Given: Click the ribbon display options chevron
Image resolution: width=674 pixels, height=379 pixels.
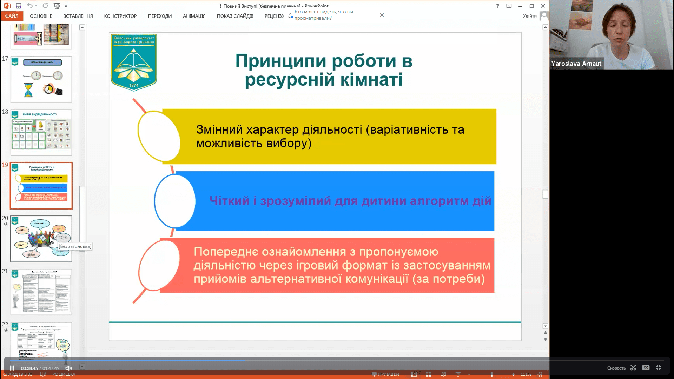Looking at the screenshot, I should [509, 6].
